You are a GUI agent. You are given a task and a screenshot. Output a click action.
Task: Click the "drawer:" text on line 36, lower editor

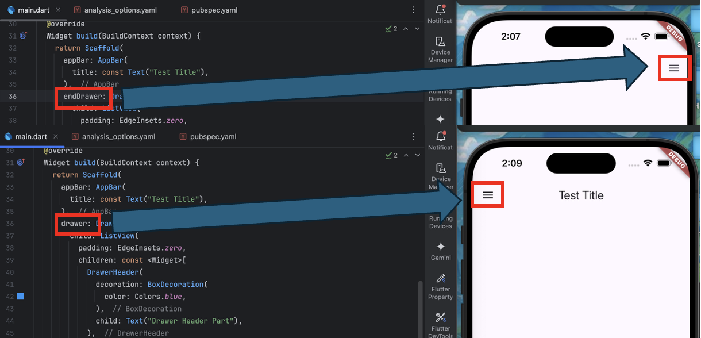coord(76,224)
